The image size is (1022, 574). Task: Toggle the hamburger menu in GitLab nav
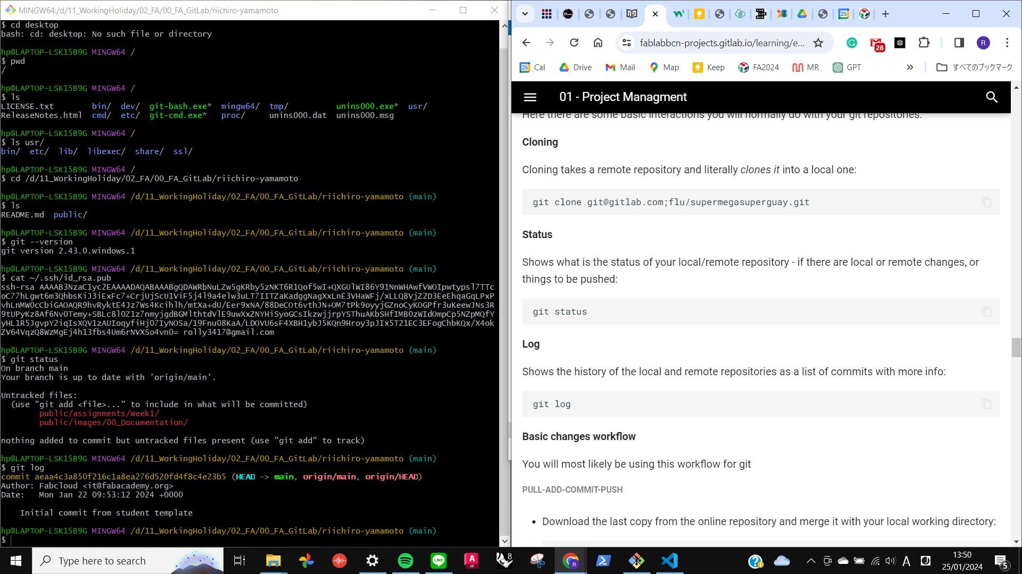tap(531, 97)
